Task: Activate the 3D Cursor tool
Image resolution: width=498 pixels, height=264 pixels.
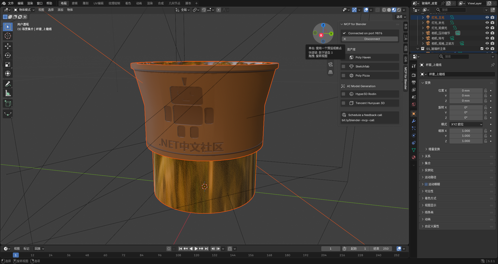Action: tap(8, 36)
